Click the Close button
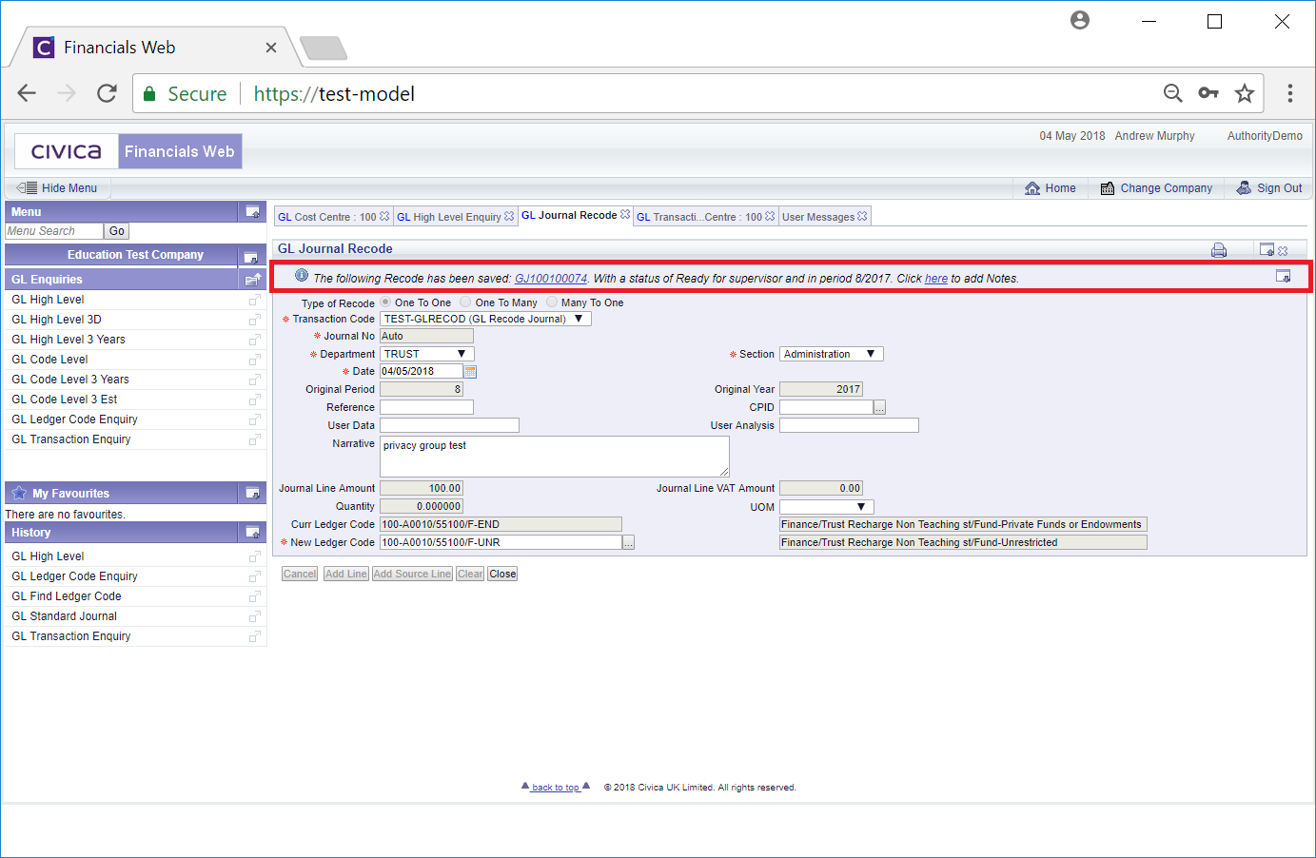This screenshot has height=858, width=1316. [502, 574]
